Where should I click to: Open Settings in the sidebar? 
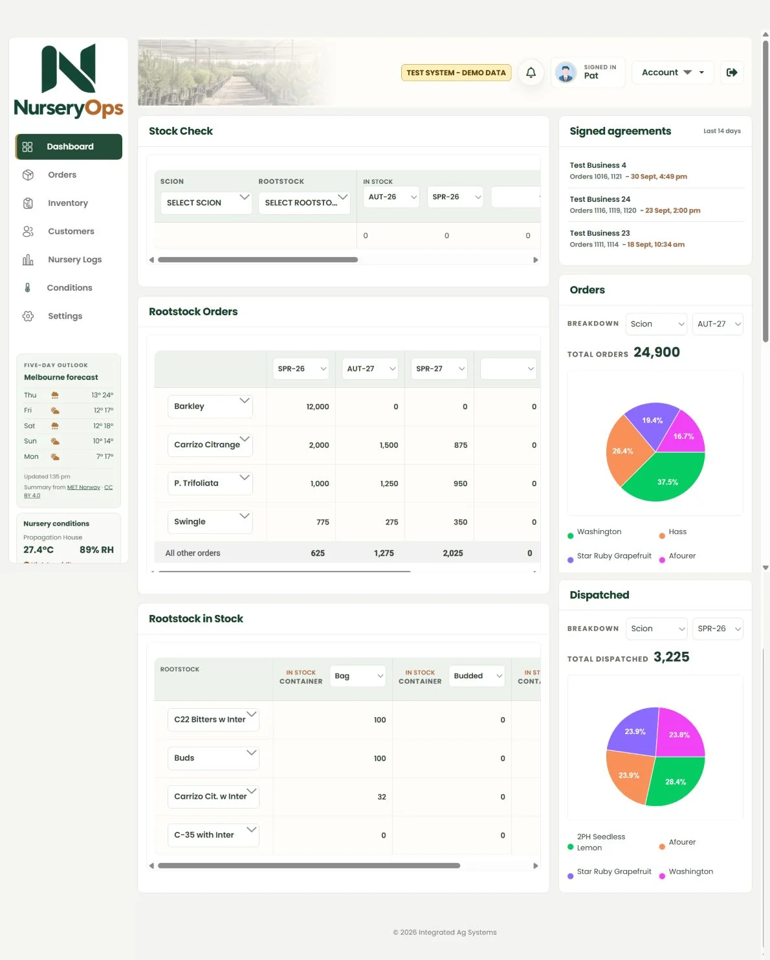pos(69,316)
